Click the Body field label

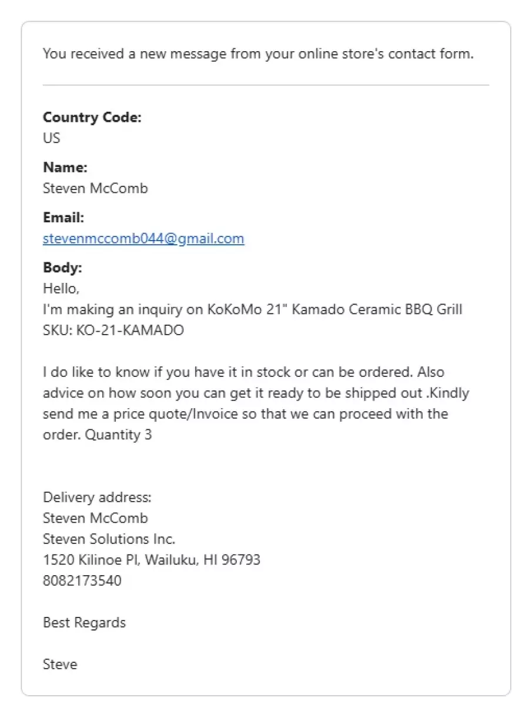pos(62,268)
